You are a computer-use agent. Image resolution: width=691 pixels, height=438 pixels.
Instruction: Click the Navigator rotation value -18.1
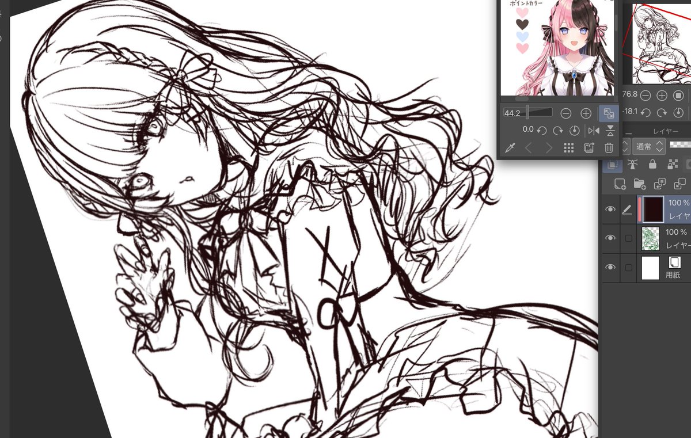click(x=629, y=111)
